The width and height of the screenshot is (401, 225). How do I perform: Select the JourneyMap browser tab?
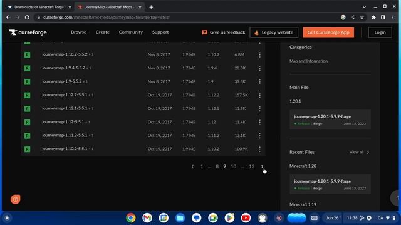110,7
